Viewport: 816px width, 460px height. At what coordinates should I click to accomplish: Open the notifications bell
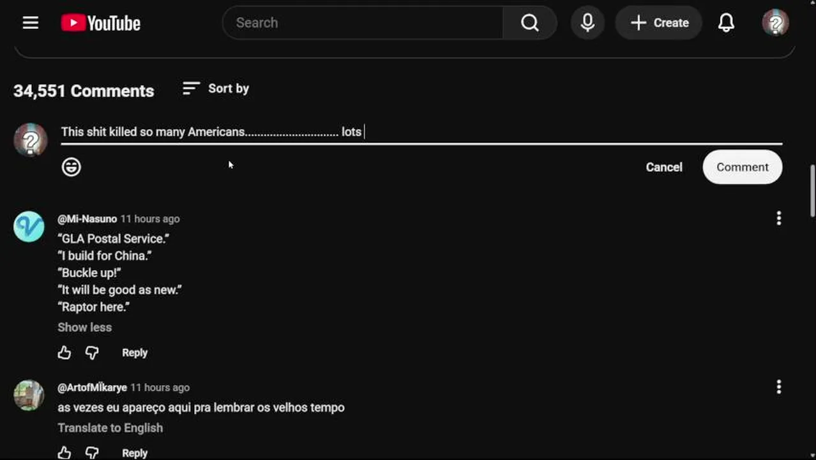click(726, 23)
